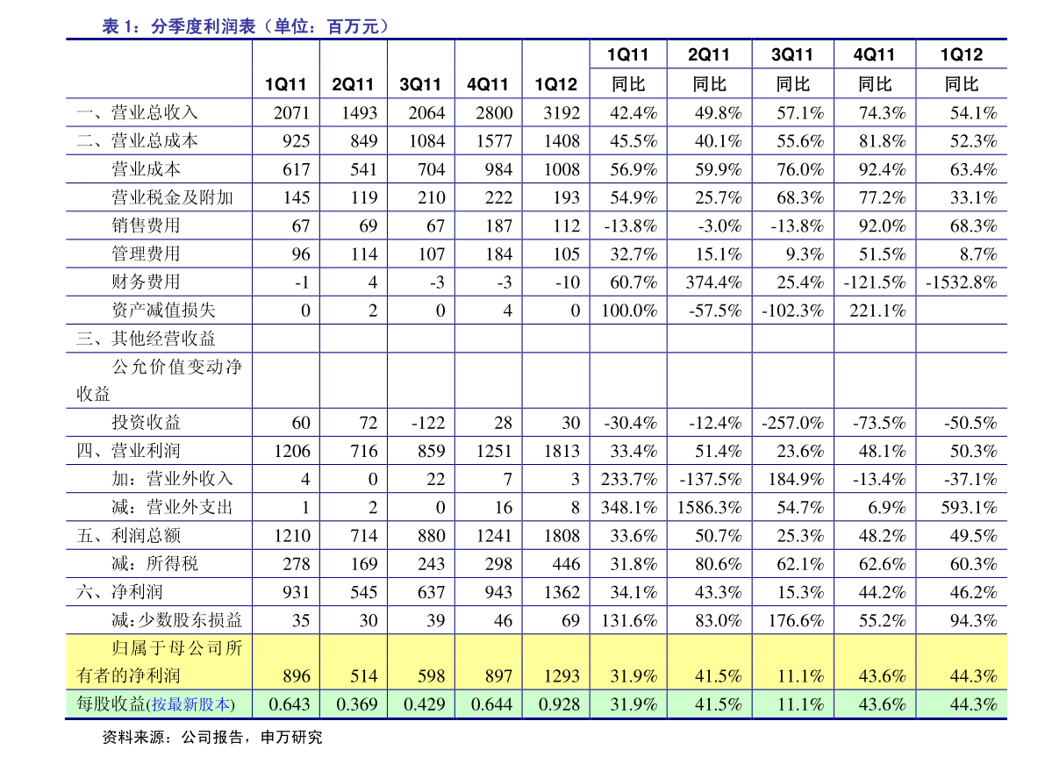1045x764 pixels.
Task: Click the 减:少数股东损益 row label
Action: pyautogui.click(x=176, y=620)
